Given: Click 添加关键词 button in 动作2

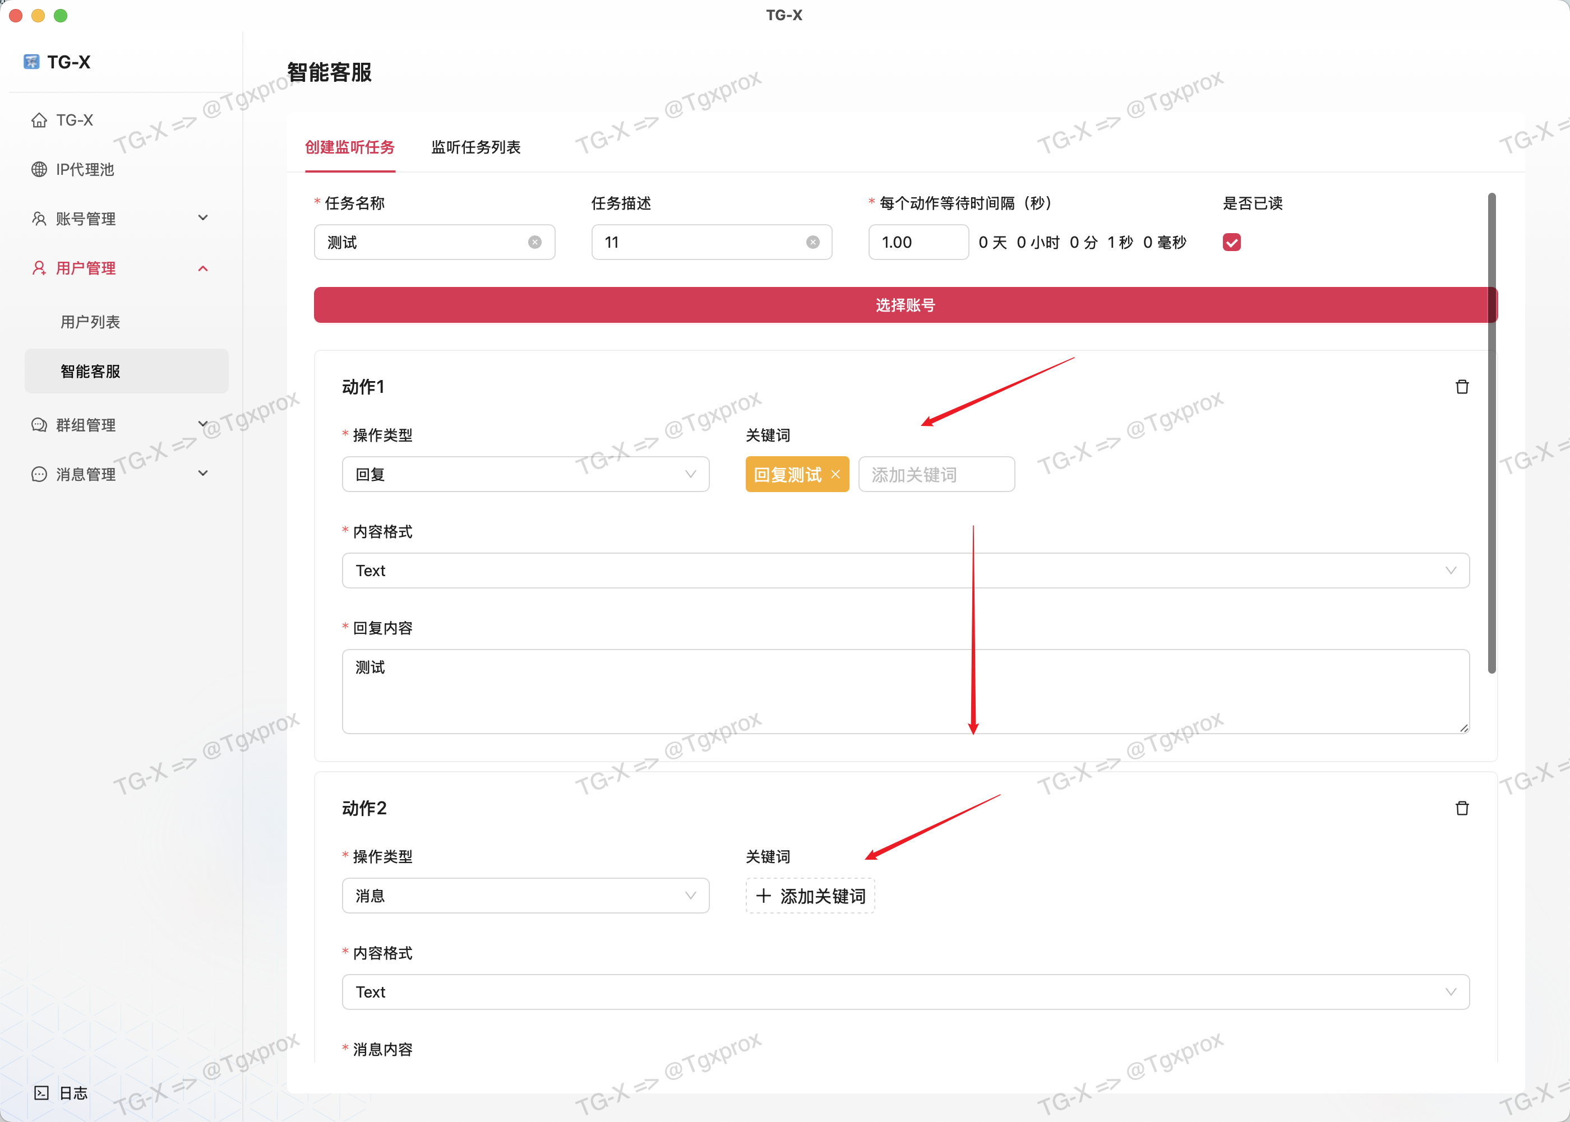Looking at the screenshot, I should [810, 896].
